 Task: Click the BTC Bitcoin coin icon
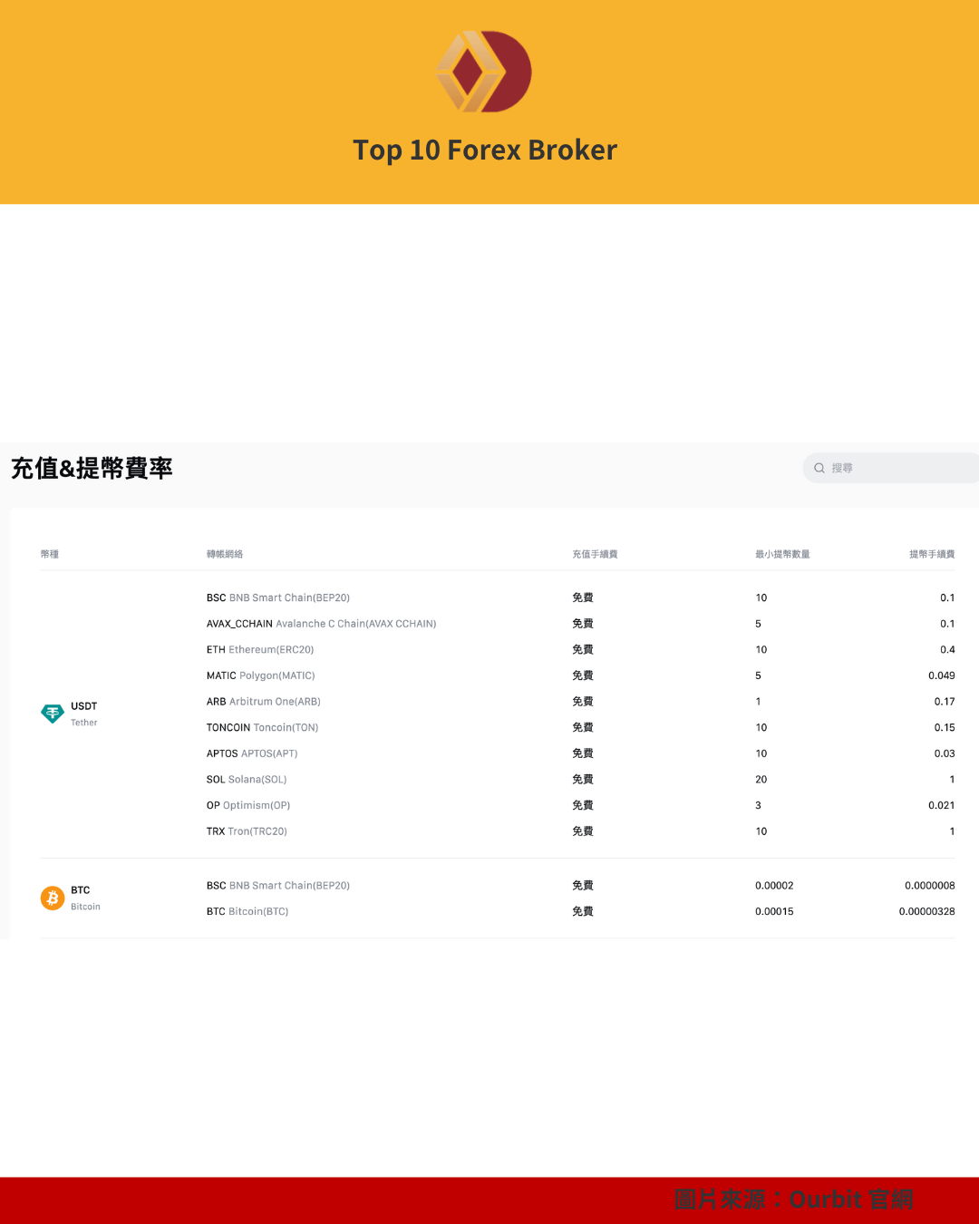coord(53,898)
